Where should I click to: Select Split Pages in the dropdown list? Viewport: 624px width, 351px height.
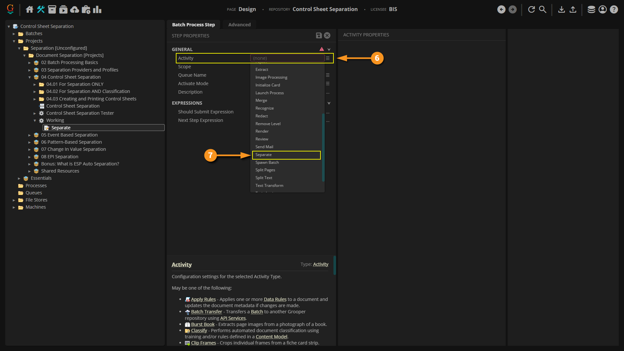(x=265, y=170)
